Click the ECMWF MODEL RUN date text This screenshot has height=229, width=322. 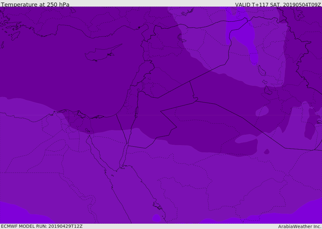pos(42,226)
